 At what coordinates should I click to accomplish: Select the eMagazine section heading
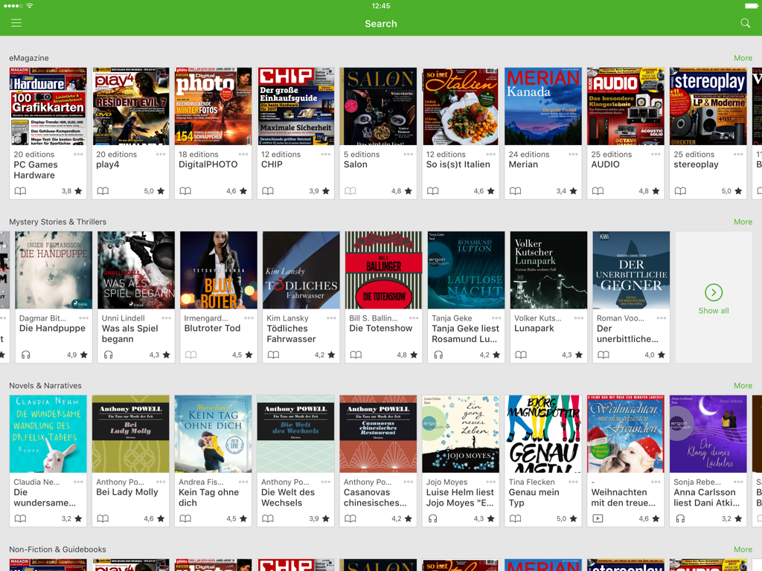tap(29, 58)
